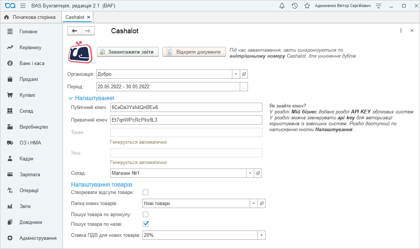Open the Ставка ПДВ dropdown
This screenshot has height=249, width=420.
coord(262,235)
